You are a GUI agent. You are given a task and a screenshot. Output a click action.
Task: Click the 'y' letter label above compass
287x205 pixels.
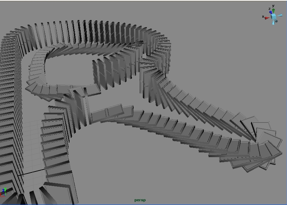[273, 6]
